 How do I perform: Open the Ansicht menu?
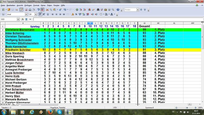(x=20, y=5)
